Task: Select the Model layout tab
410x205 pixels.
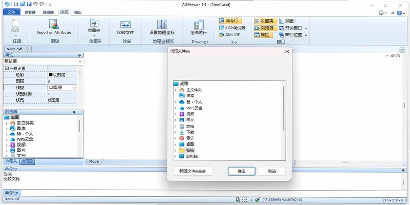Action: pyautogui.click(x=94, y=162)
